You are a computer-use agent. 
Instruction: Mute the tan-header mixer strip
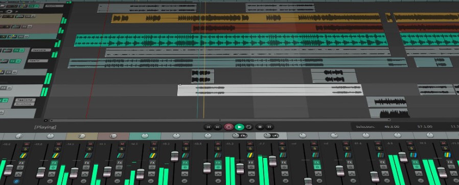click(x=91, y=144)
